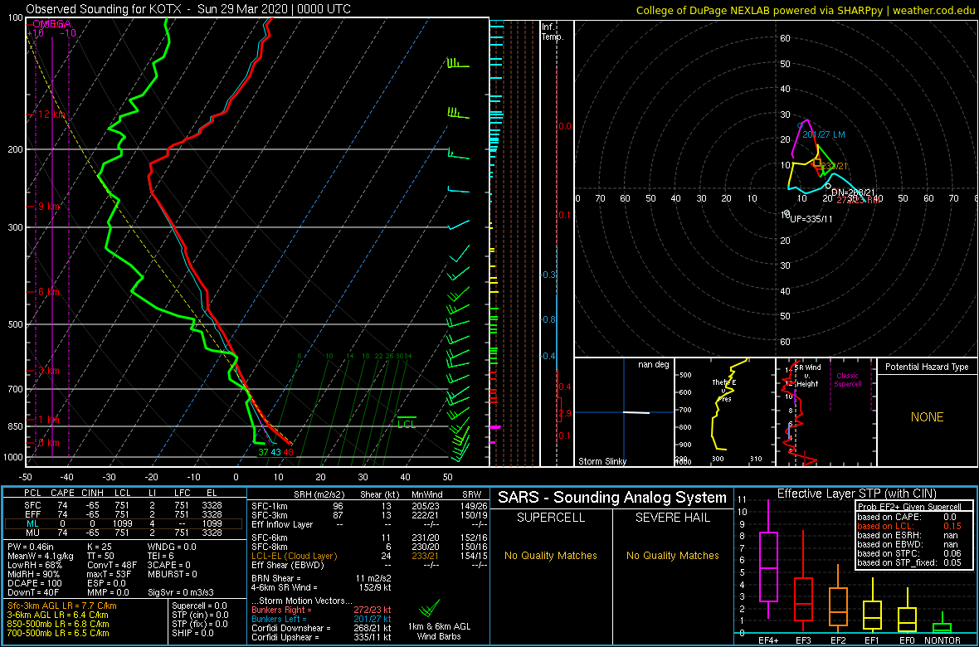Click the 'SARS - Sounding Analog System' header

[x=612, y=498]
